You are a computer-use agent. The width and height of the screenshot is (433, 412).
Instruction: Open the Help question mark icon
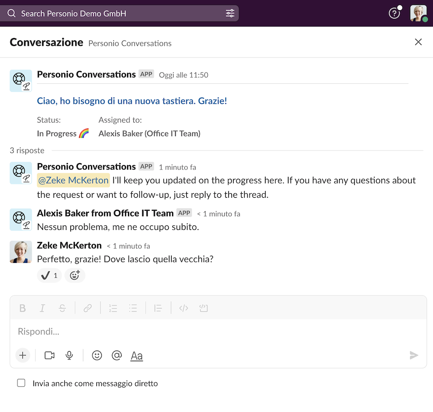(394, 13)
